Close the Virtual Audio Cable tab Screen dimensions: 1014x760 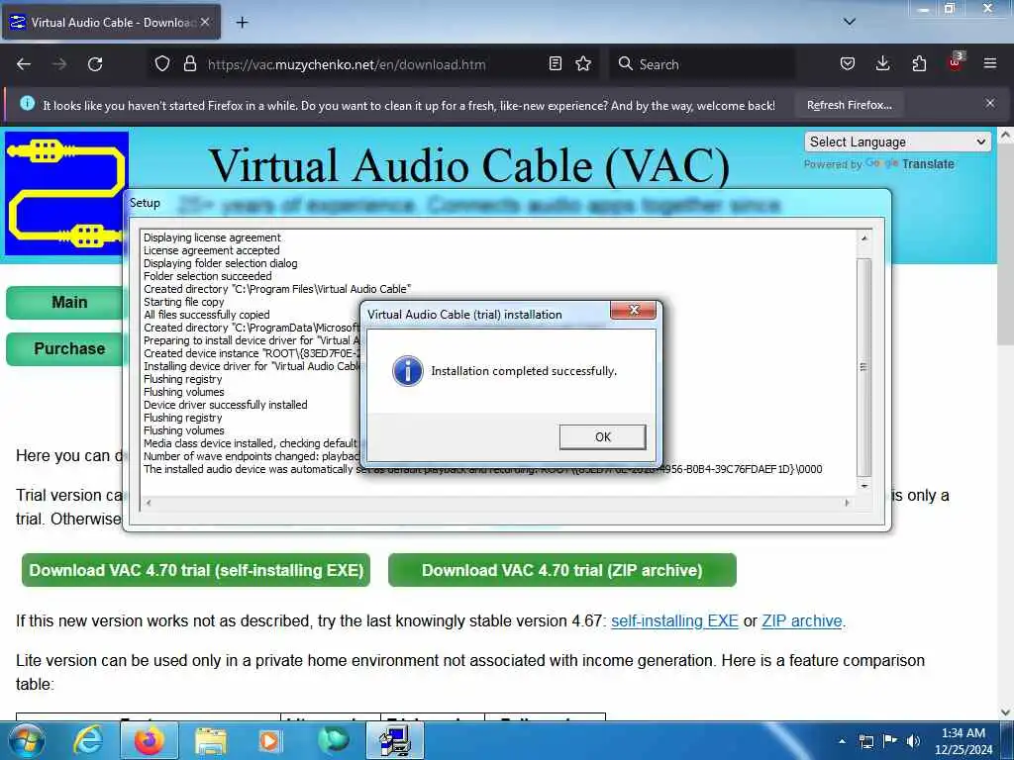(205, 22)
